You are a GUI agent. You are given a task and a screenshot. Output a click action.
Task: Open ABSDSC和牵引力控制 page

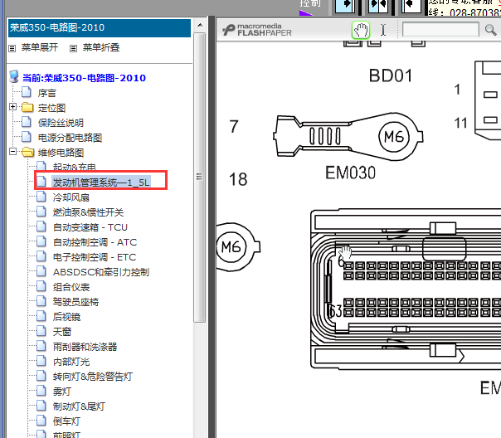tap(101, 272)
